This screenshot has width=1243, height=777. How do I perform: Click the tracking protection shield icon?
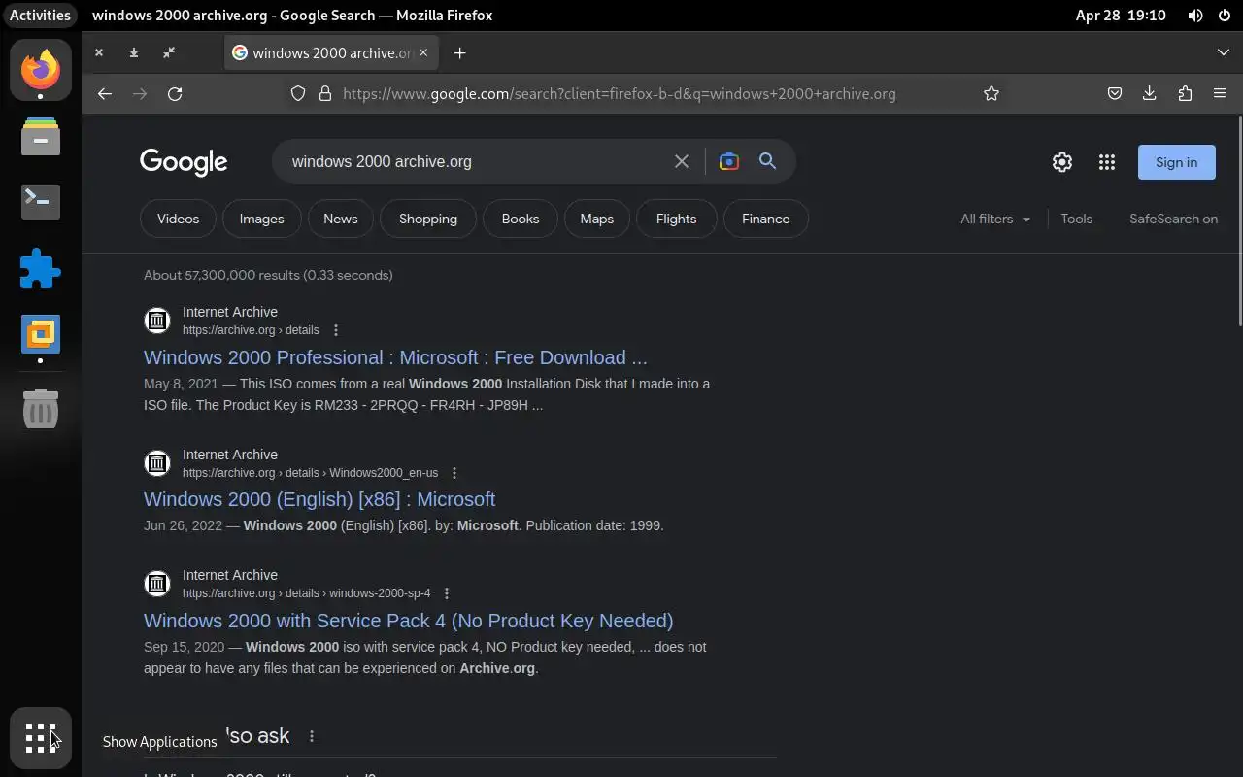pos(298,93)
